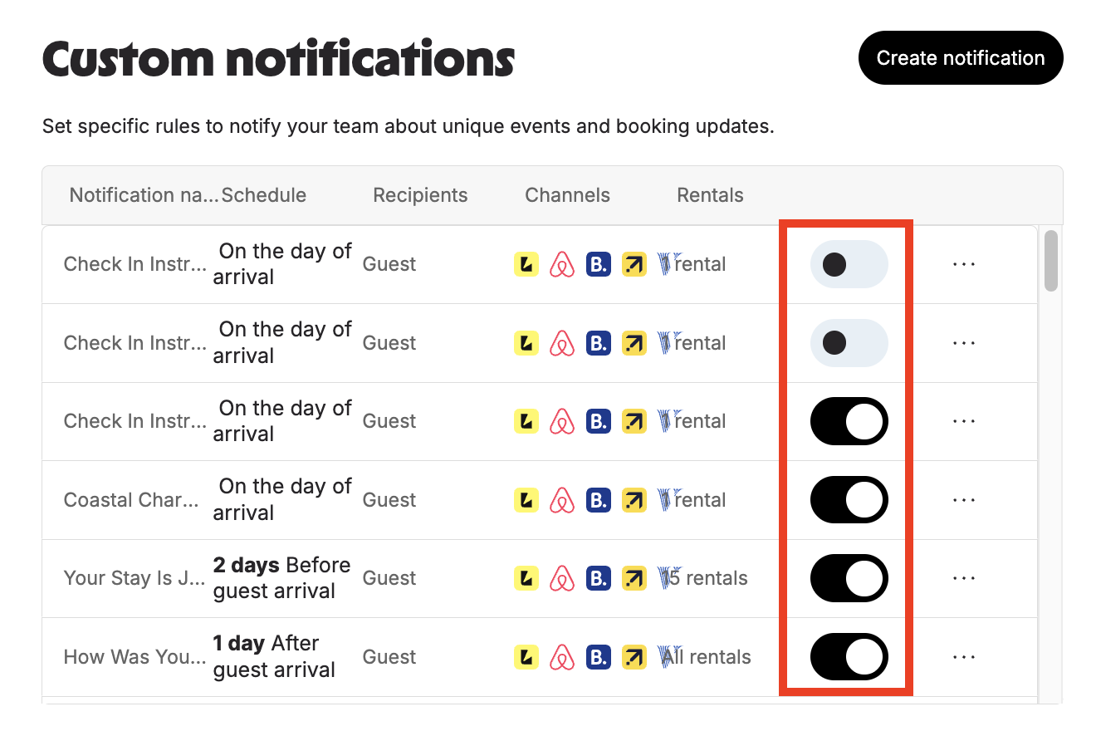Viewport: 1096px width, 731px height.
Task: Toggle off the Your Stay Is J... notification
Action: click(849, 578)
